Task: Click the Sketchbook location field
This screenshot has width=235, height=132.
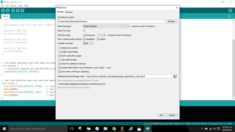Action: [111, 21]
